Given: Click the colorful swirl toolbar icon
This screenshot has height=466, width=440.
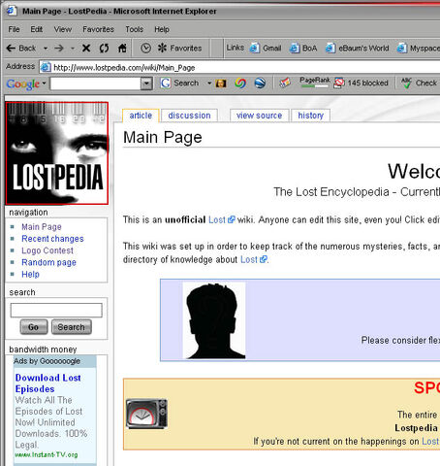Looking at the screenshot, I should tap(240, 83).
